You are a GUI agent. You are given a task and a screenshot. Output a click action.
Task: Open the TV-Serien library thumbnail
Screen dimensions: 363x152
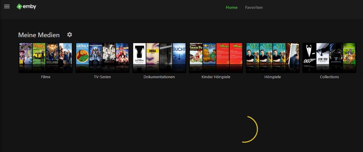[x=102, y=58]
